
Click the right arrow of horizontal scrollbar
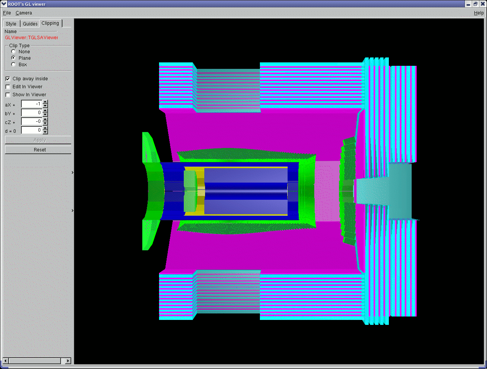point(68,361)
